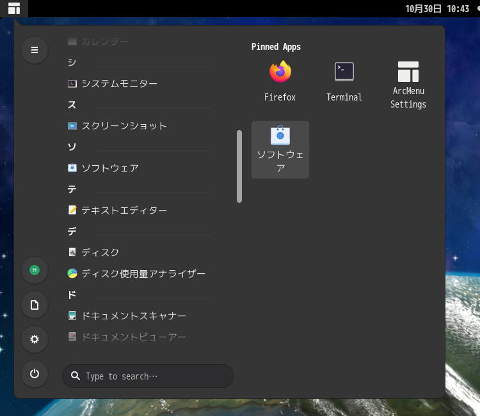Click the ドキュメントスキャナー icon in list
480x416 pixels.
[x=72, y=316]
